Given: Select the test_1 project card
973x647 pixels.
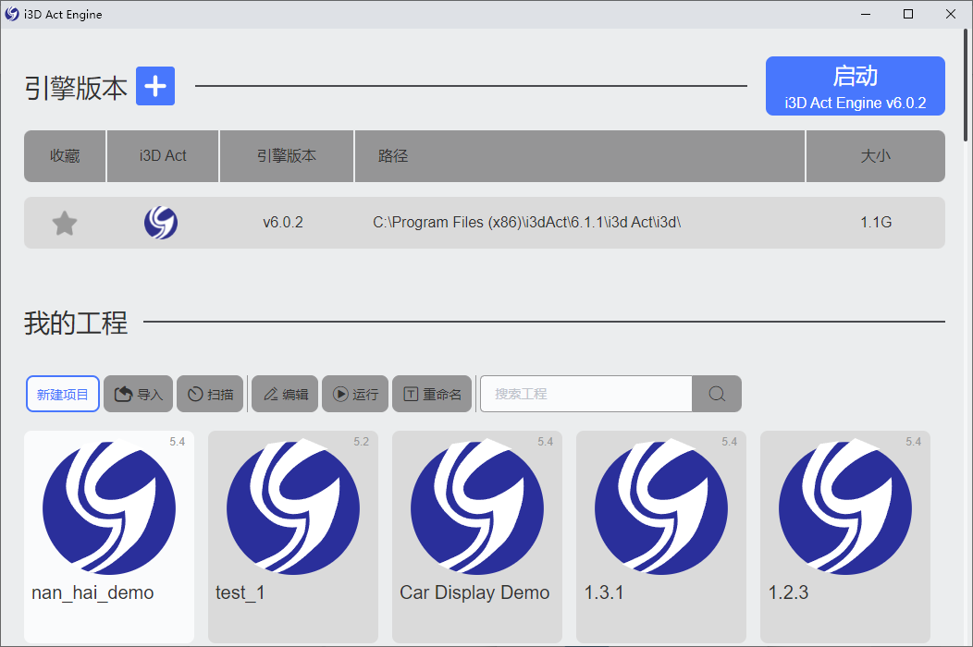Looking at the screenshot, I should [x=293, y=537].
